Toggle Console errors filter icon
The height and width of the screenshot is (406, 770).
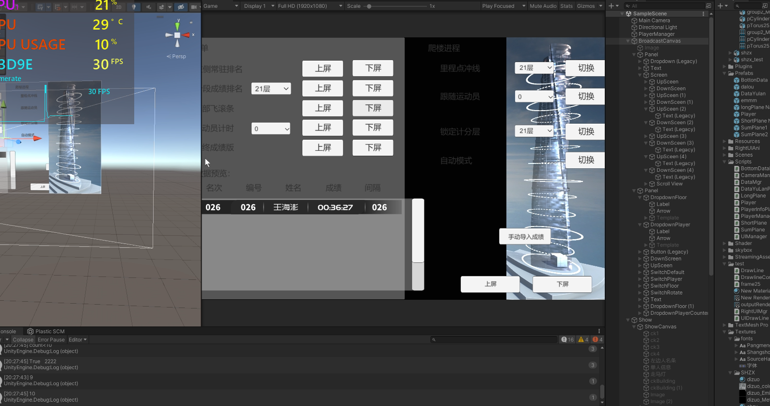click(597, 340)
